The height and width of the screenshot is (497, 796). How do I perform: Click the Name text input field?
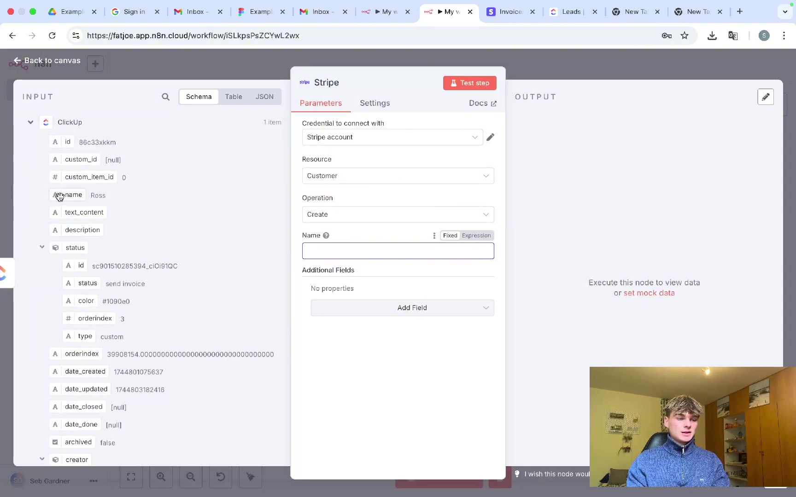point(398,251)
